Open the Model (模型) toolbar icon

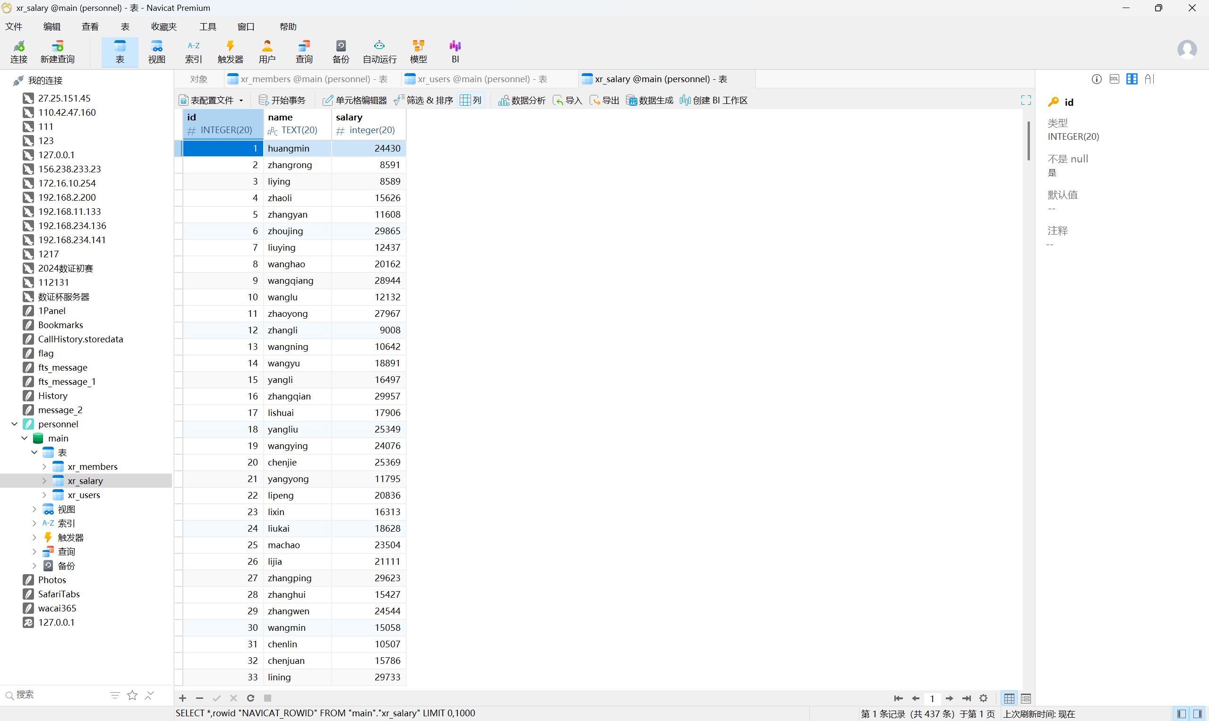[418, 51]
